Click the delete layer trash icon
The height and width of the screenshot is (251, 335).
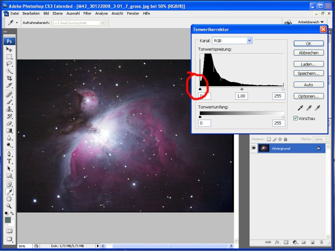pyautogui.click(x=321, y=242)
